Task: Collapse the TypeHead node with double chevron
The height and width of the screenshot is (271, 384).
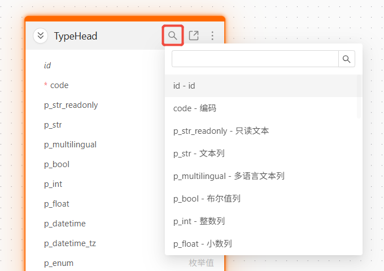Action: coord(40,36)
